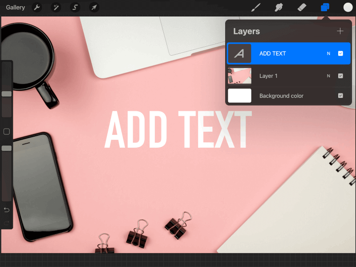Select the Eraser tool
The height and width of the screenshot is (267, 356).
pos(302,8)
